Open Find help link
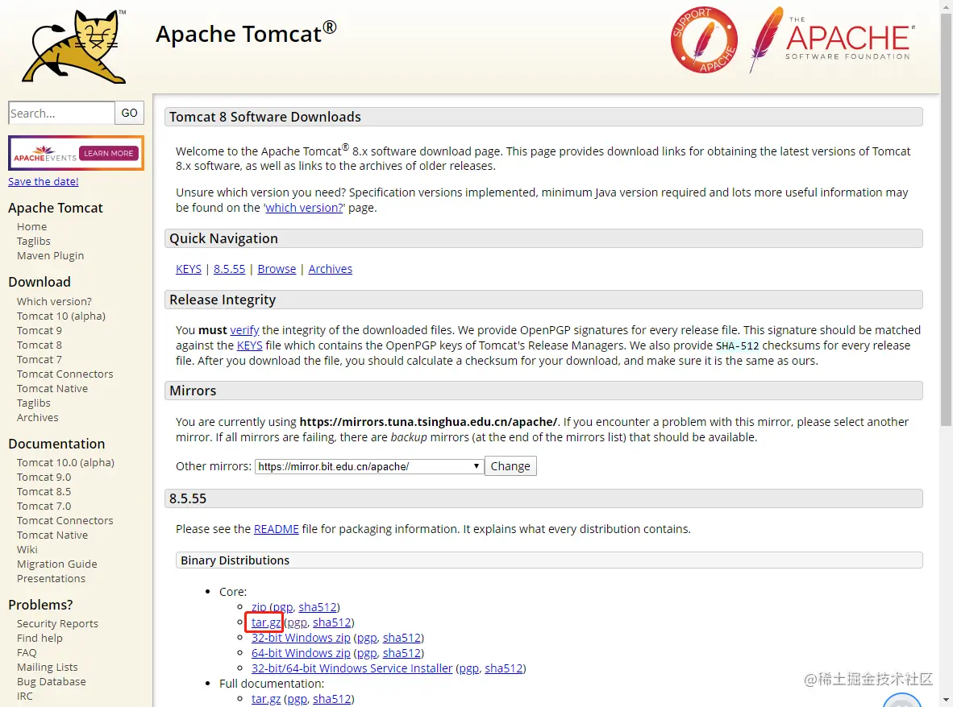Screen dimensions: 953x707 40,638
